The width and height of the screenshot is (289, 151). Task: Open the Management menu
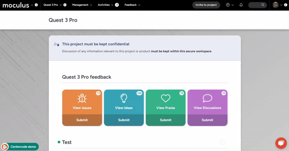(x=82, y=5)
